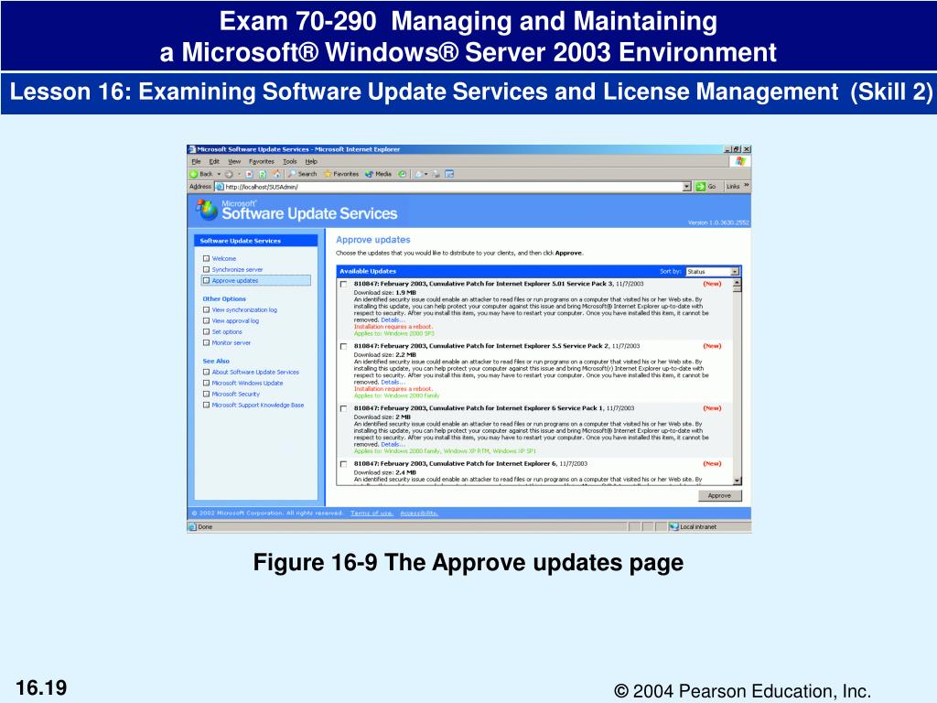Open the Welcome sidebar link
The image size is (937, 703).
coord(224,259)
